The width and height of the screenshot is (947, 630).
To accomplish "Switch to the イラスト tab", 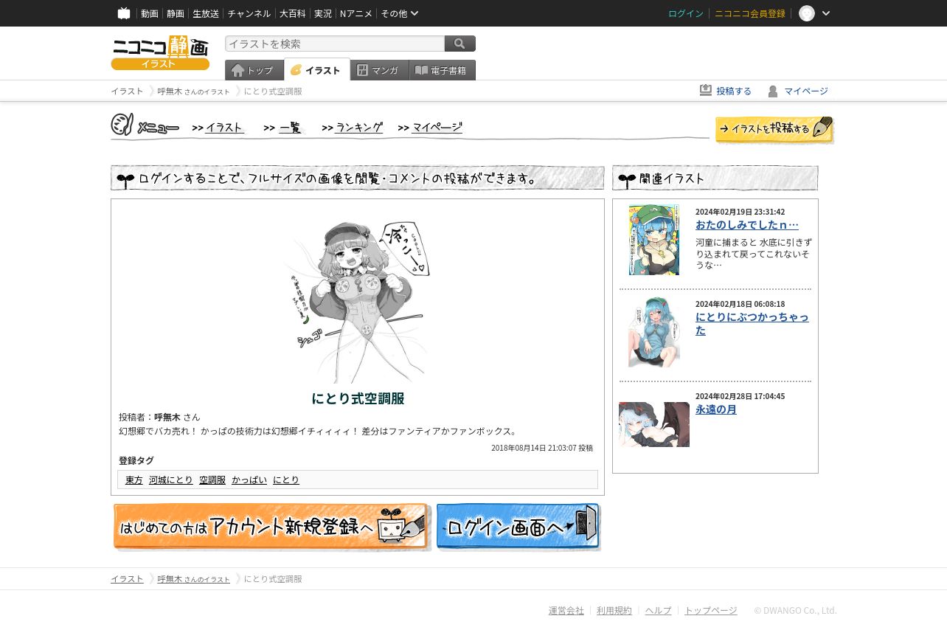I will click(x=316, y=70).
